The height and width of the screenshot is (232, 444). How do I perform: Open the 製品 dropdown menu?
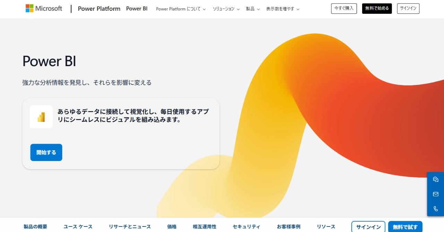tap(253, 9)
